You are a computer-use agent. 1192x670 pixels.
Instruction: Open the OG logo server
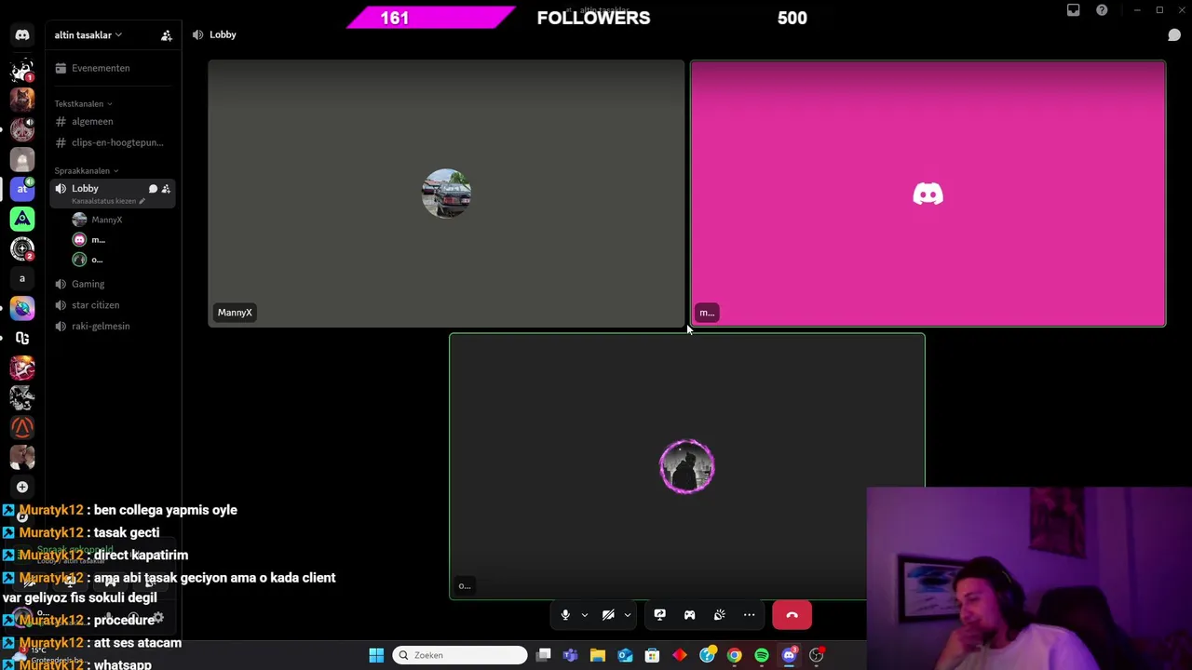(x=22, y=338)
